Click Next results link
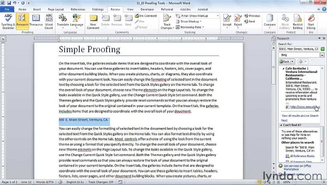327x185 pixels. coord(284,121)
